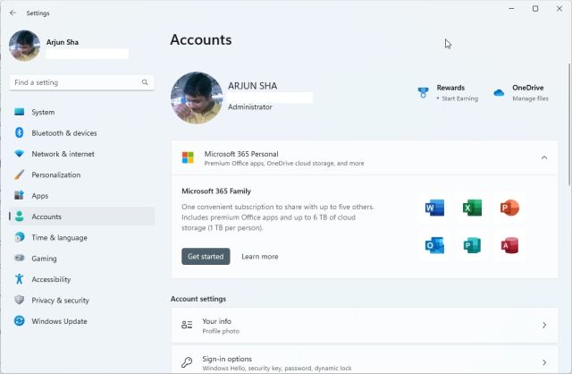This screenshot has width=572, height=374.
Task: Select Gaming in sidebar
Action: click(82, 259)
